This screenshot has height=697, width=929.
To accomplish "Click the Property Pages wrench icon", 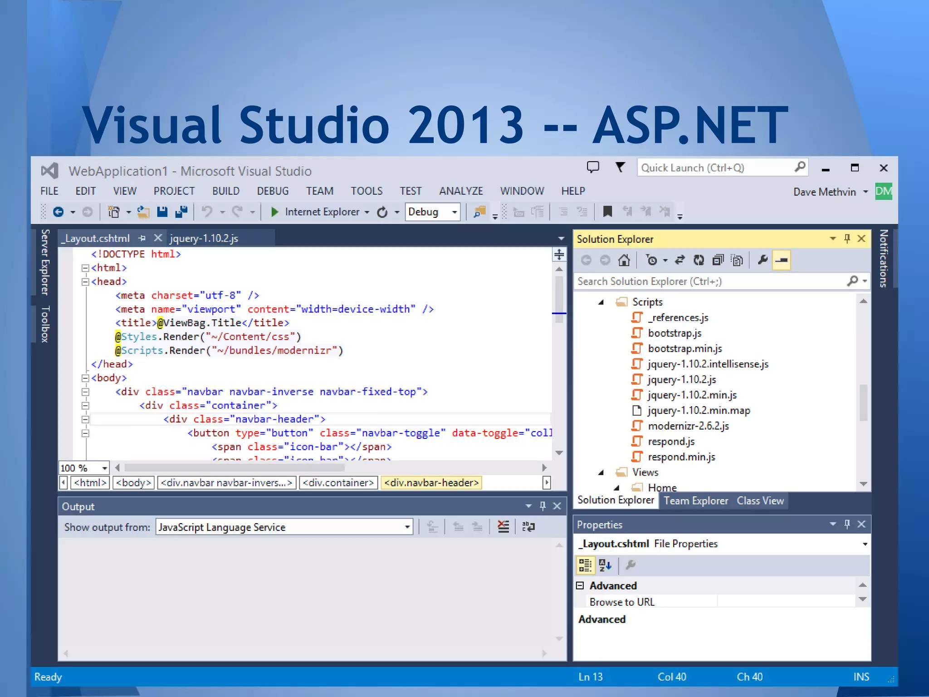I will pos(631,565).
